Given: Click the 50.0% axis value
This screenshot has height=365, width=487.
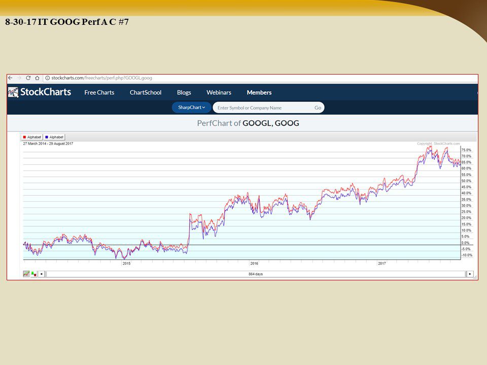Looking at the screenshot, I should coord(466,181).
